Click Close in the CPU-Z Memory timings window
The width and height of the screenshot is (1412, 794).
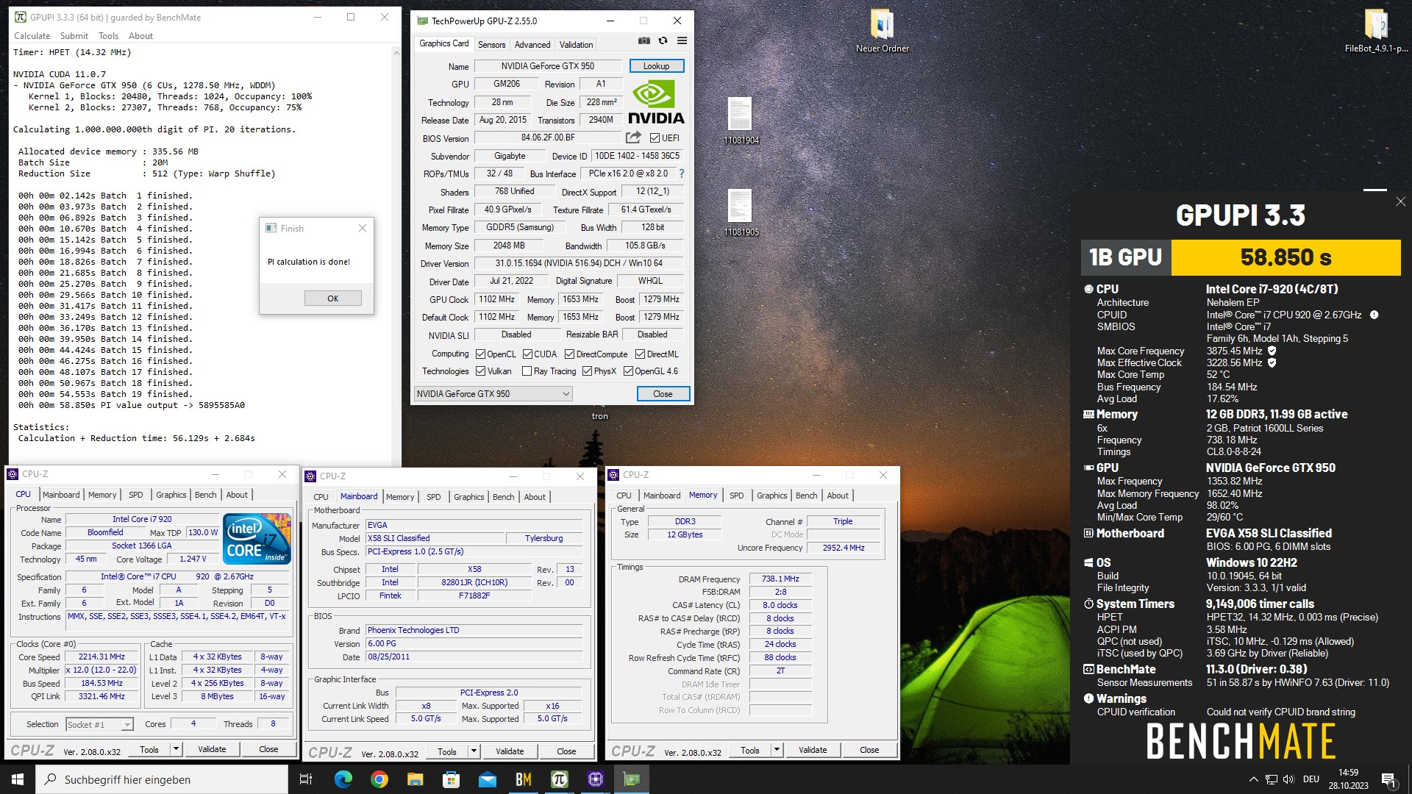[x=869, y=750]
